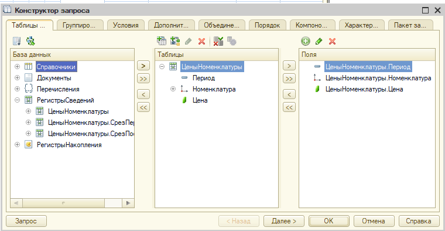The image size is (445, 231).
Task: Click the table icon beside ЦеныНоменклатуры.СрезПо…
Action: click(39, 133)
